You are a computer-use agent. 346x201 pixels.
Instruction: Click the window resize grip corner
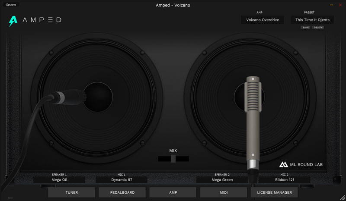click(x=343, y=198)
